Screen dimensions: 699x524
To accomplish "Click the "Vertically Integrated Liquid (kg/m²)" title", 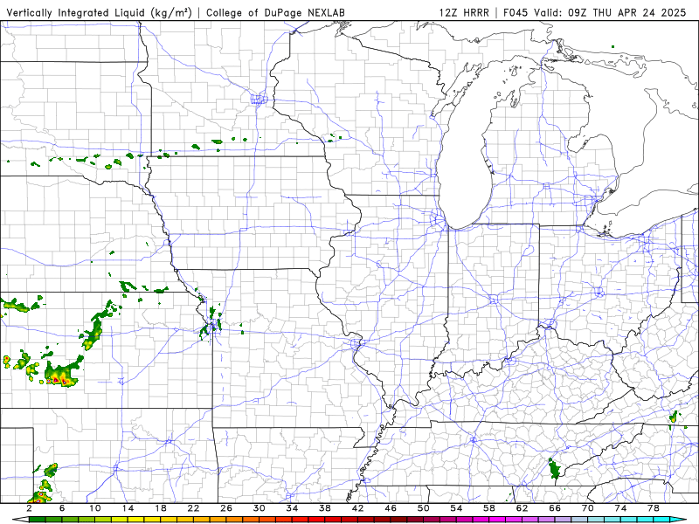I will pos(100,12).
